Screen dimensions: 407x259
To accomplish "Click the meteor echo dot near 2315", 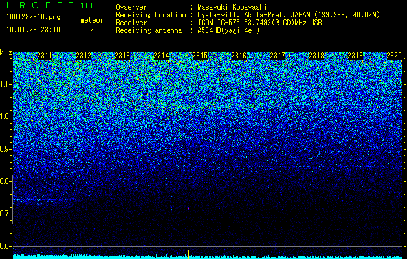I will tap(188, 208).
